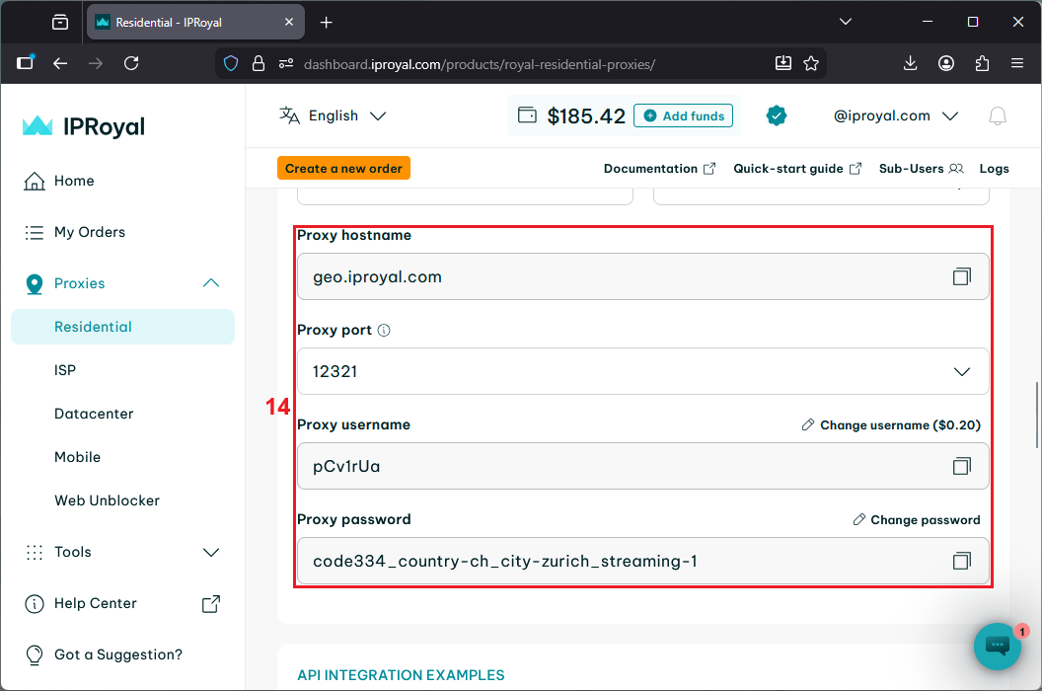Screen dimensions: 1042x691
Task: Select Residential proxies in sidebar
Action: 123,327
